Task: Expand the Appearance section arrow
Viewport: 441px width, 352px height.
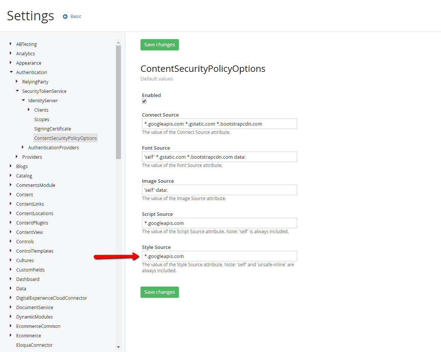Action: (11, 63)
